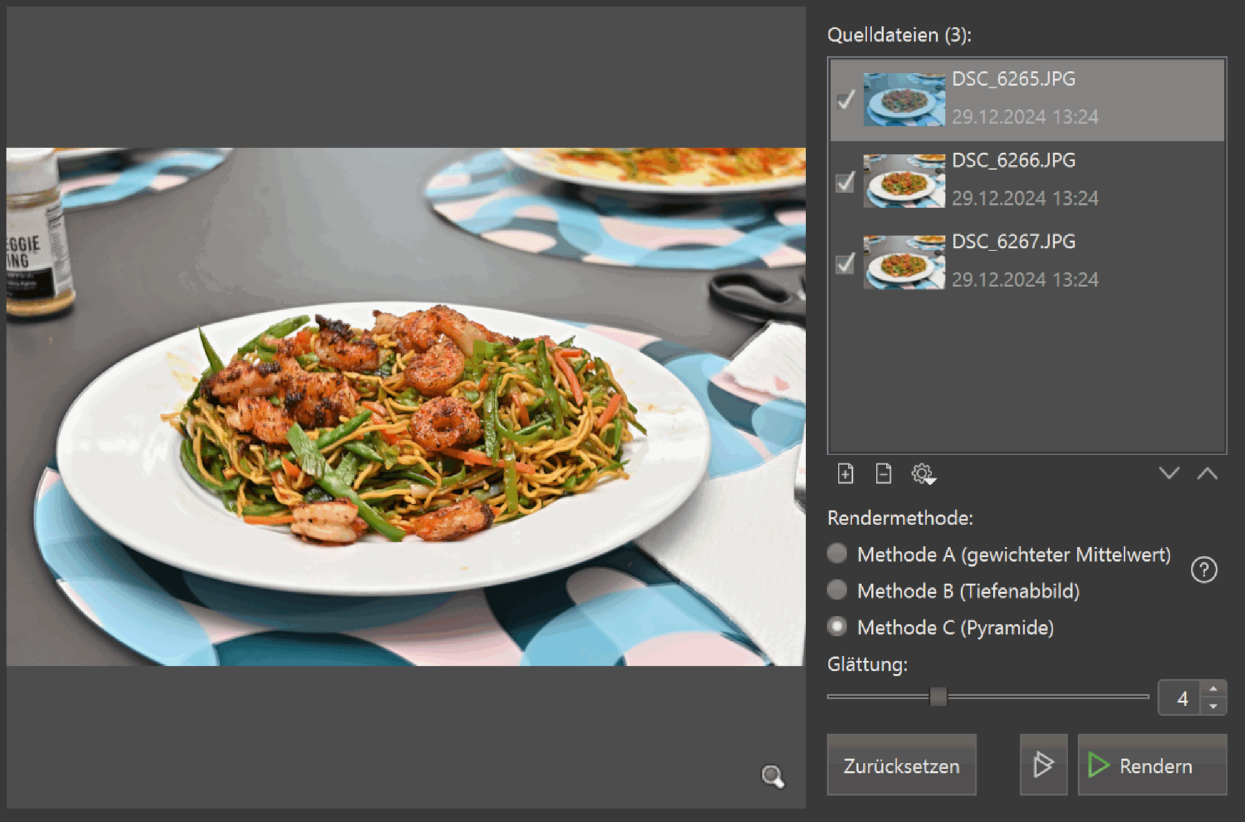Select Methode A (gewichteter Mittelwert)
Viewport: 1245px width, 822px height.
point(837,554)
